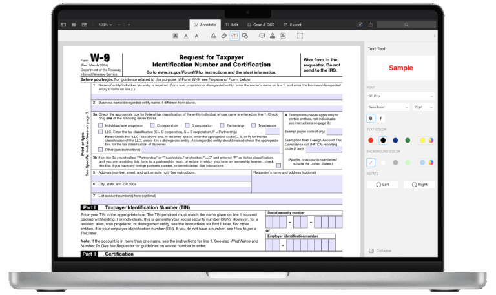Viewport: 496px width, 295px height.
Task: Toggle Italic formatting
Action: pos(380,119)
